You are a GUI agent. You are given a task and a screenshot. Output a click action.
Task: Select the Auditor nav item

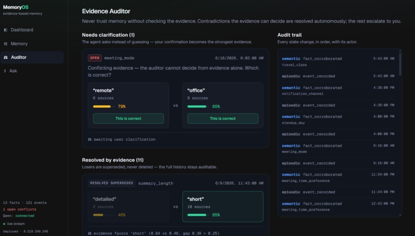pos(32,57)
